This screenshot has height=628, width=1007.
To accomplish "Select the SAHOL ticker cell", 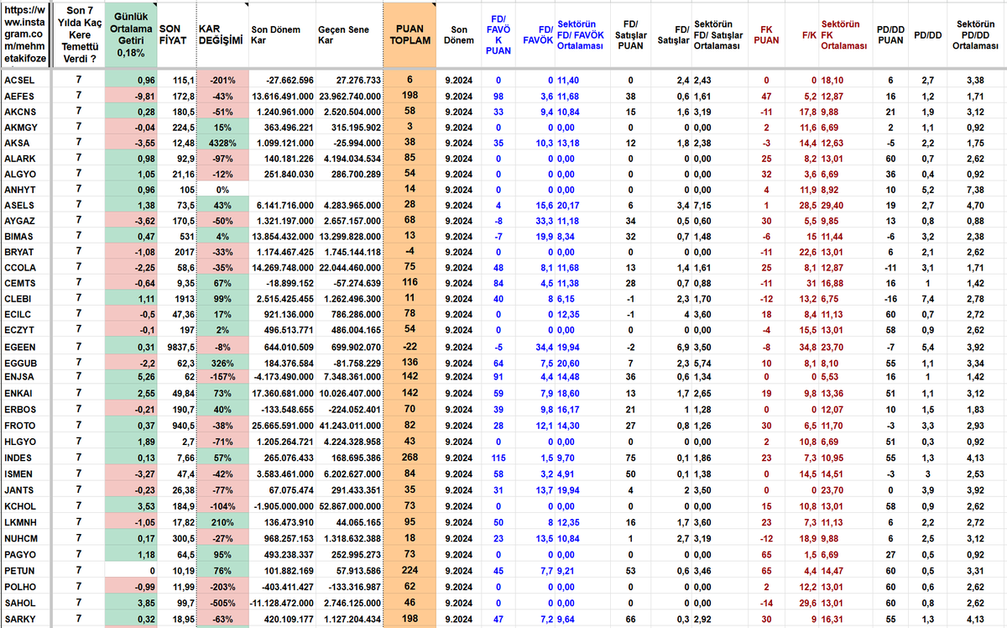I will point(25,603).
